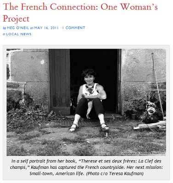Click the 'in' label before Local News
173x183 pixels.
click(4, 34)
